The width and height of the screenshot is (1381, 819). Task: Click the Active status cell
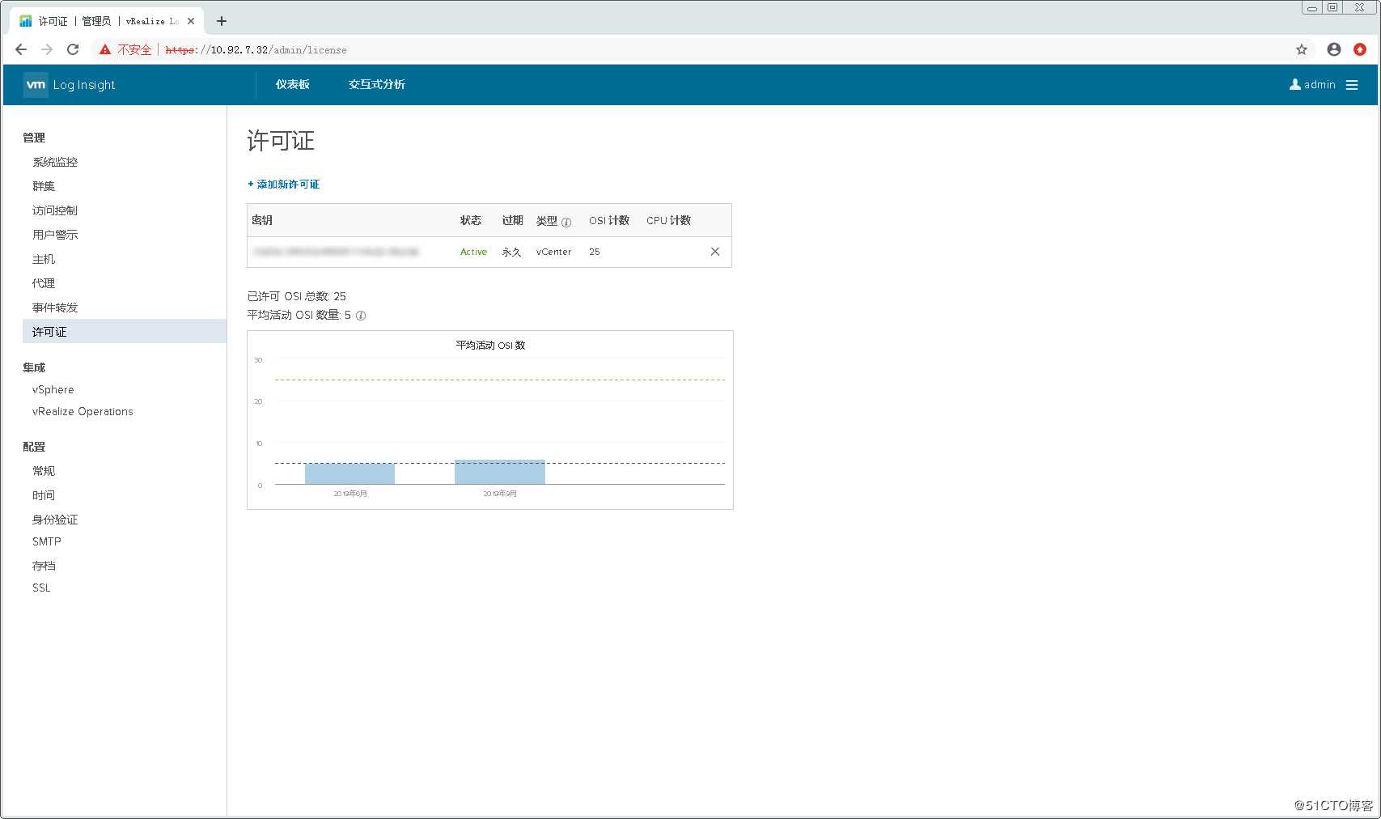pos(473,252)
